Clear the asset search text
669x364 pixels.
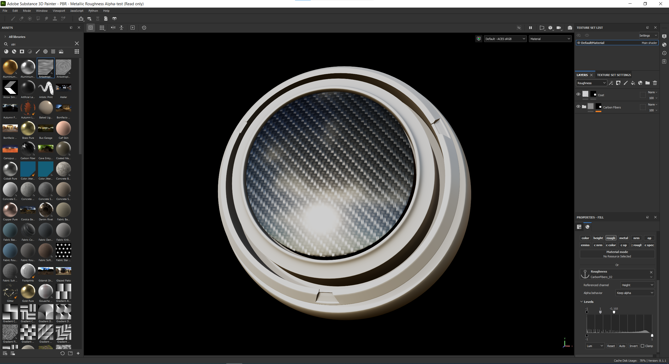point(77,43)
